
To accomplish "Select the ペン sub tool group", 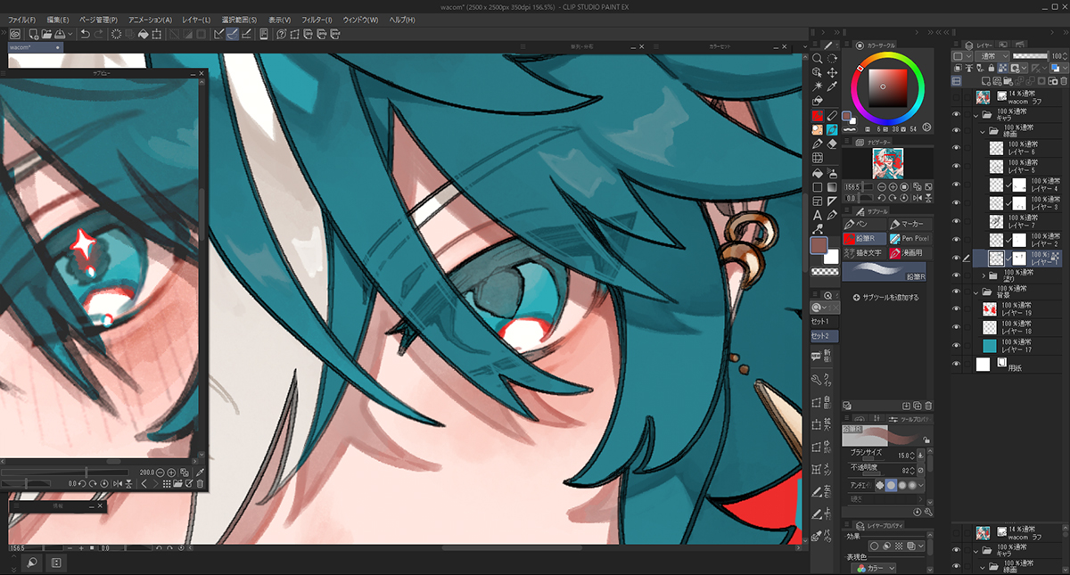I will [863, 225].
